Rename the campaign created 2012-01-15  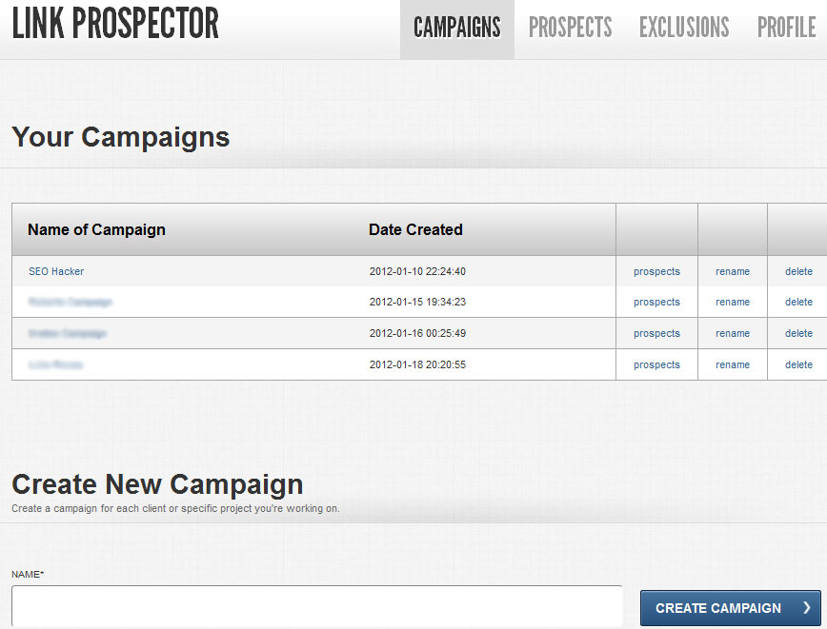(733, 302)
